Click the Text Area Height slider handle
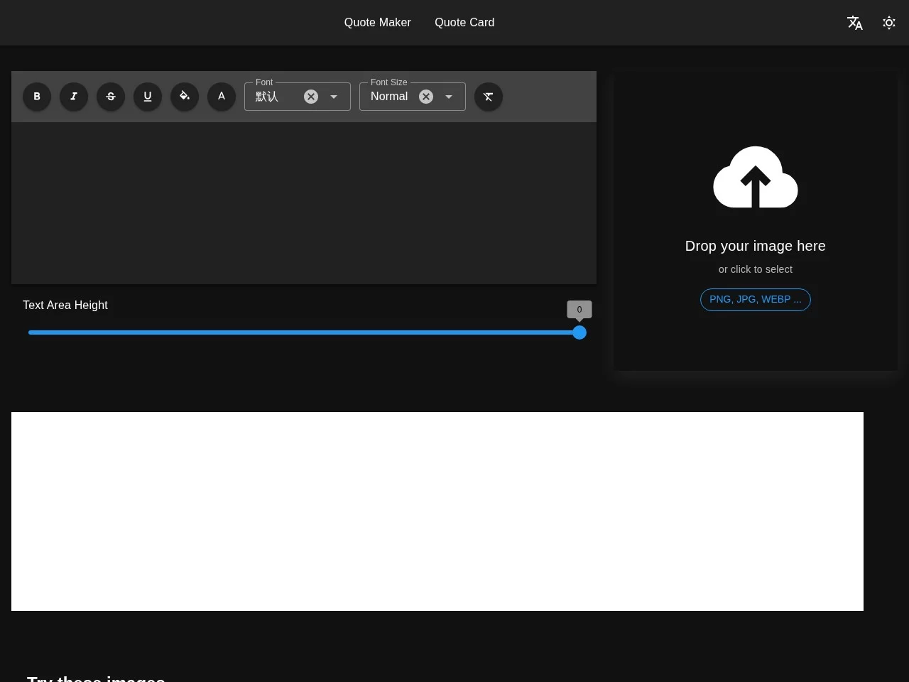 click(579, 332)
